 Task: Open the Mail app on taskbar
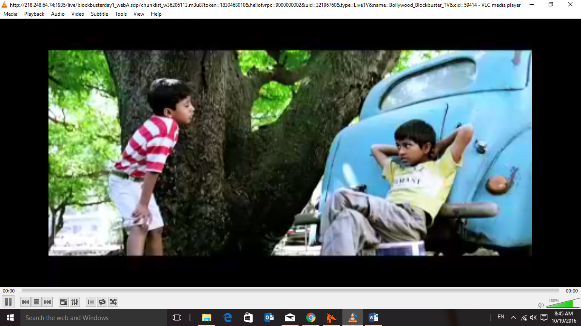click(290, 318)
